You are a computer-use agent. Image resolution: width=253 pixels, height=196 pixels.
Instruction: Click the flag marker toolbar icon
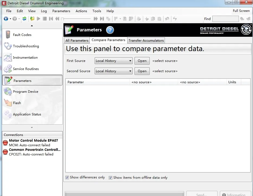(x=116, y=19)
